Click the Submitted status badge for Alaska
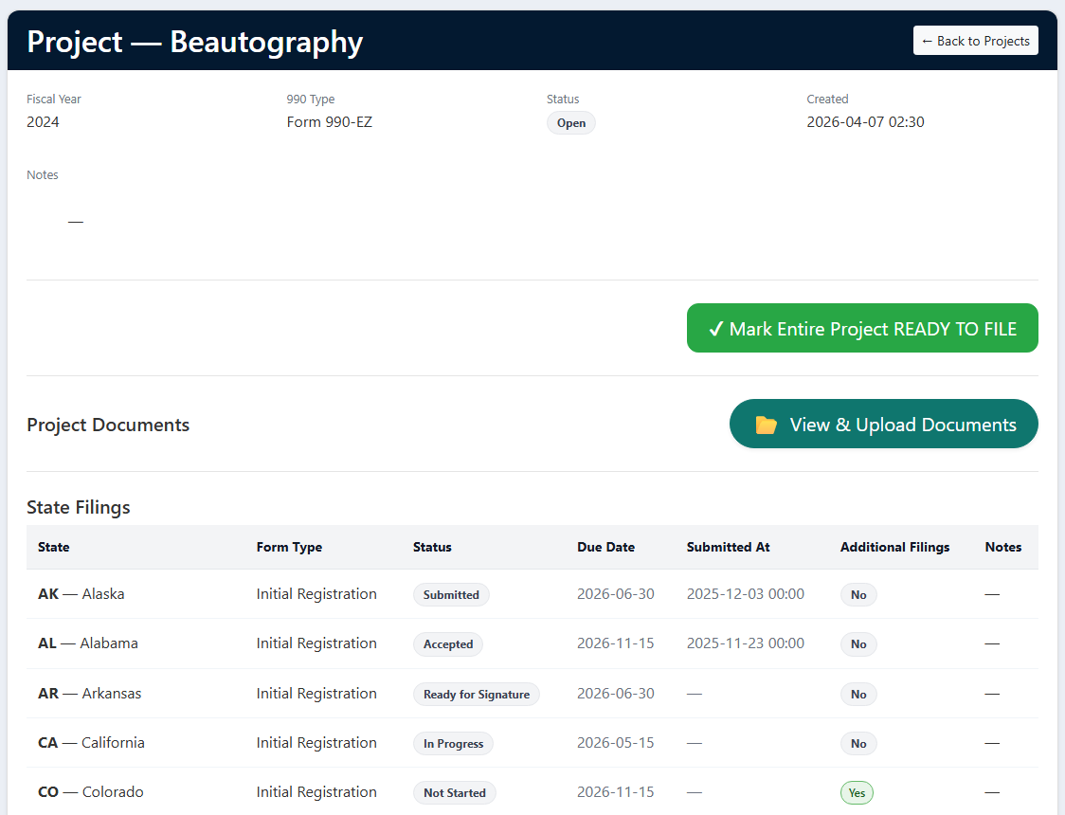 coord(451,595)
